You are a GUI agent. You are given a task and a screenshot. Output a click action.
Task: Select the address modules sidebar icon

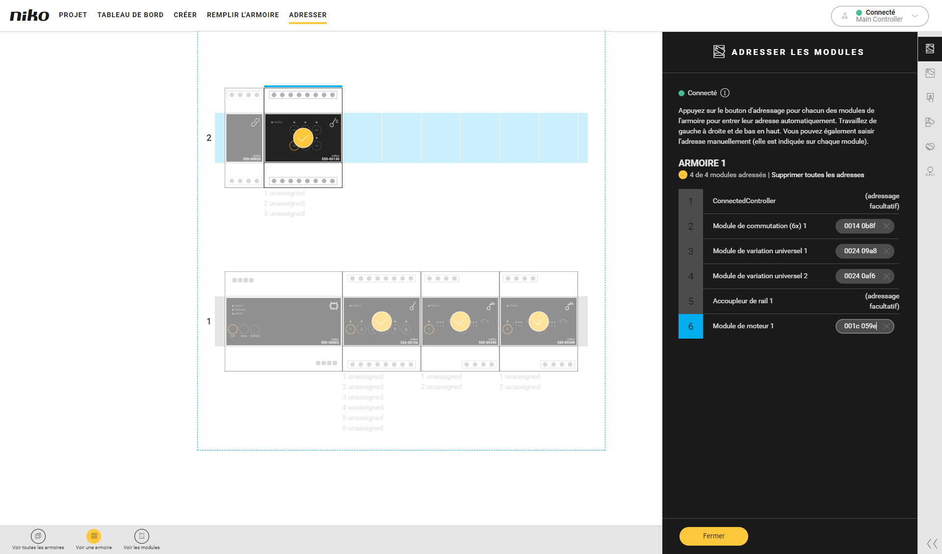coord(930,49)
